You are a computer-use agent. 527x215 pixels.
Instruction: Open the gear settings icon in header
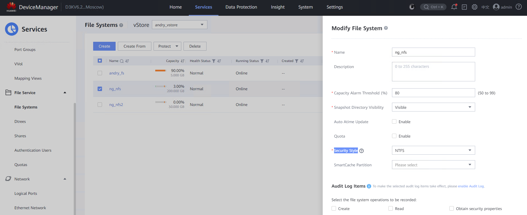(475, 7)
